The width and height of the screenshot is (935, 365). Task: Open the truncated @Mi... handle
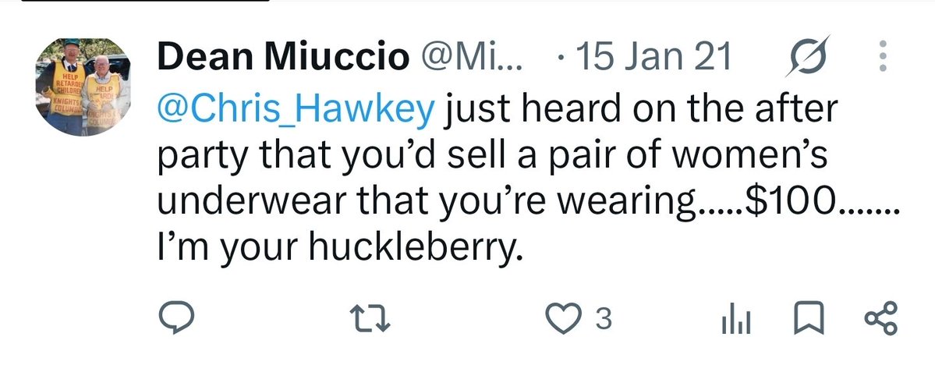click(472, 57)
